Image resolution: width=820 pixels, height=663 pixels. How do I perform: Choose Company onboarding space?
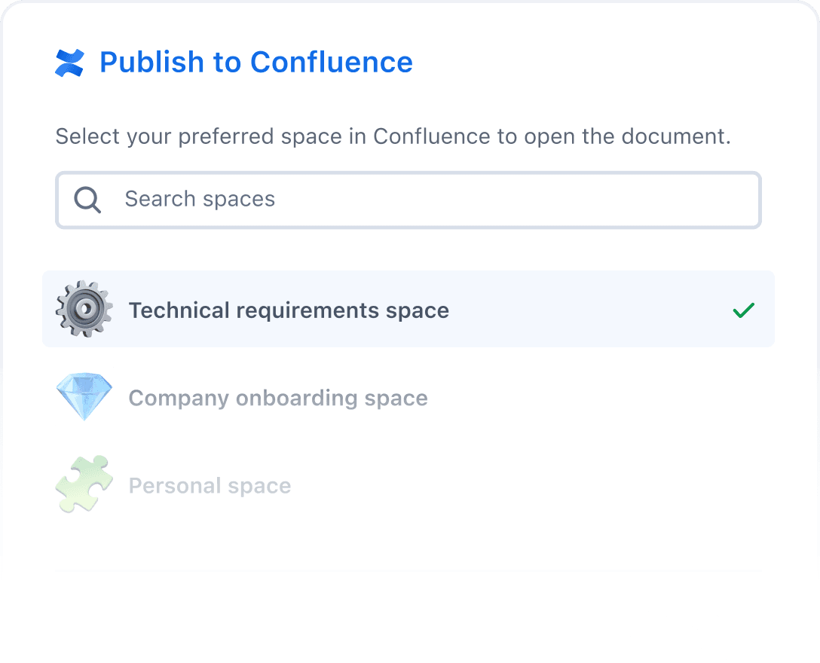click(407, 397)
